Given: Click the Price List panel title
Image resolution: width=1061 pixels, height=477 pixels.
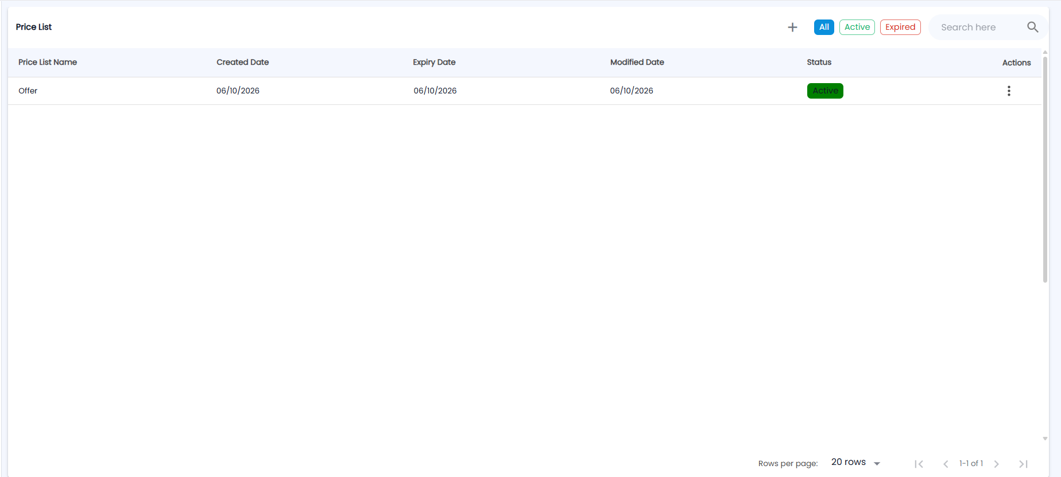Looking at the screenshot, I should click(34, 27).
